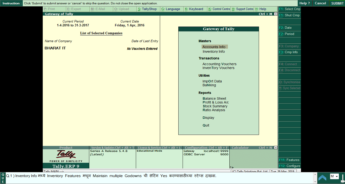Viewport: 345px width, 184px height.
Task: Click F1: Shut Cmp button
Action: point(290,15)
